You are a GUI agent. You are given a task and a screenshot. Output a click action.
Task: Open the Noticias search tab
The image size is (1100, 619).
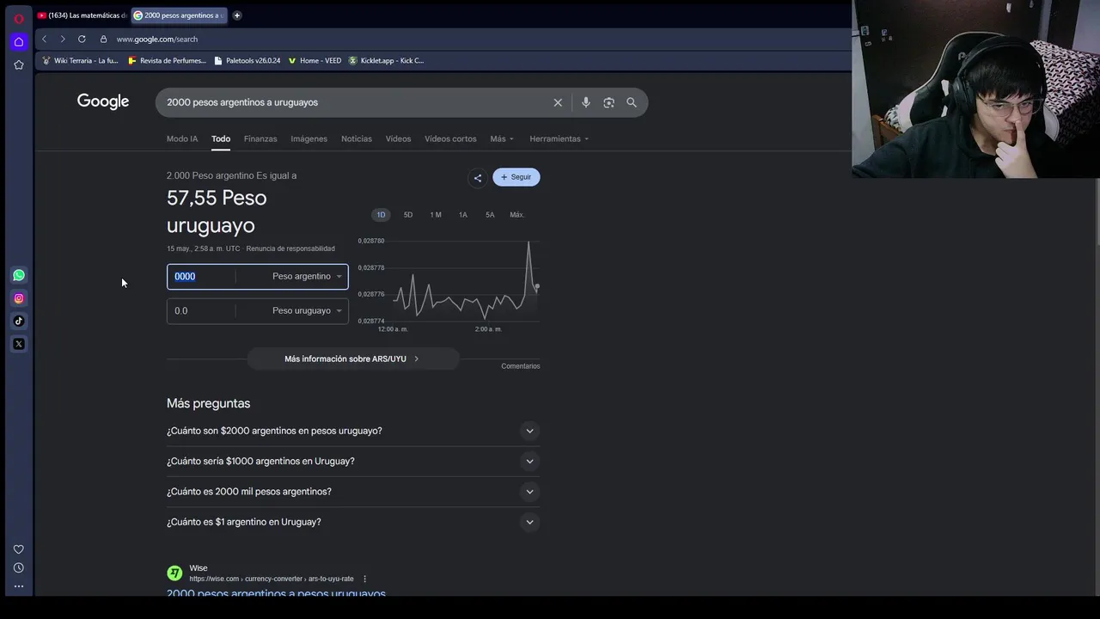pos(357,138)
